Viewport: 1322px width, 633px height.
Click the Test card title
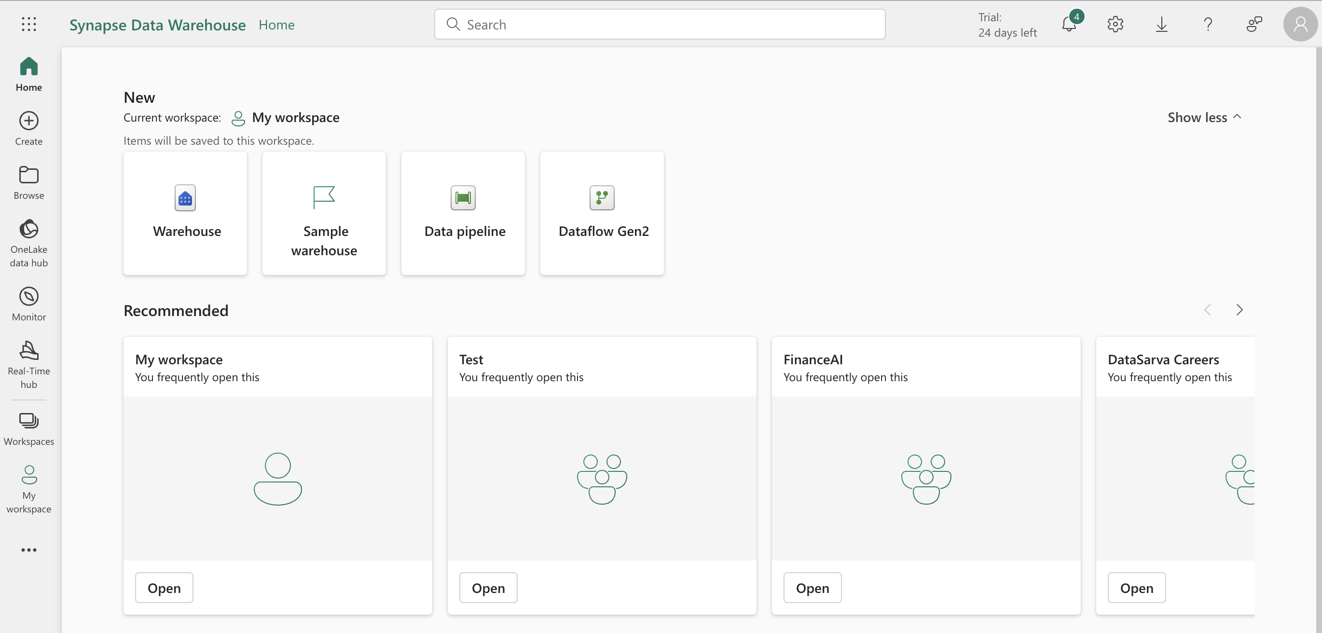tap(471, 359)
